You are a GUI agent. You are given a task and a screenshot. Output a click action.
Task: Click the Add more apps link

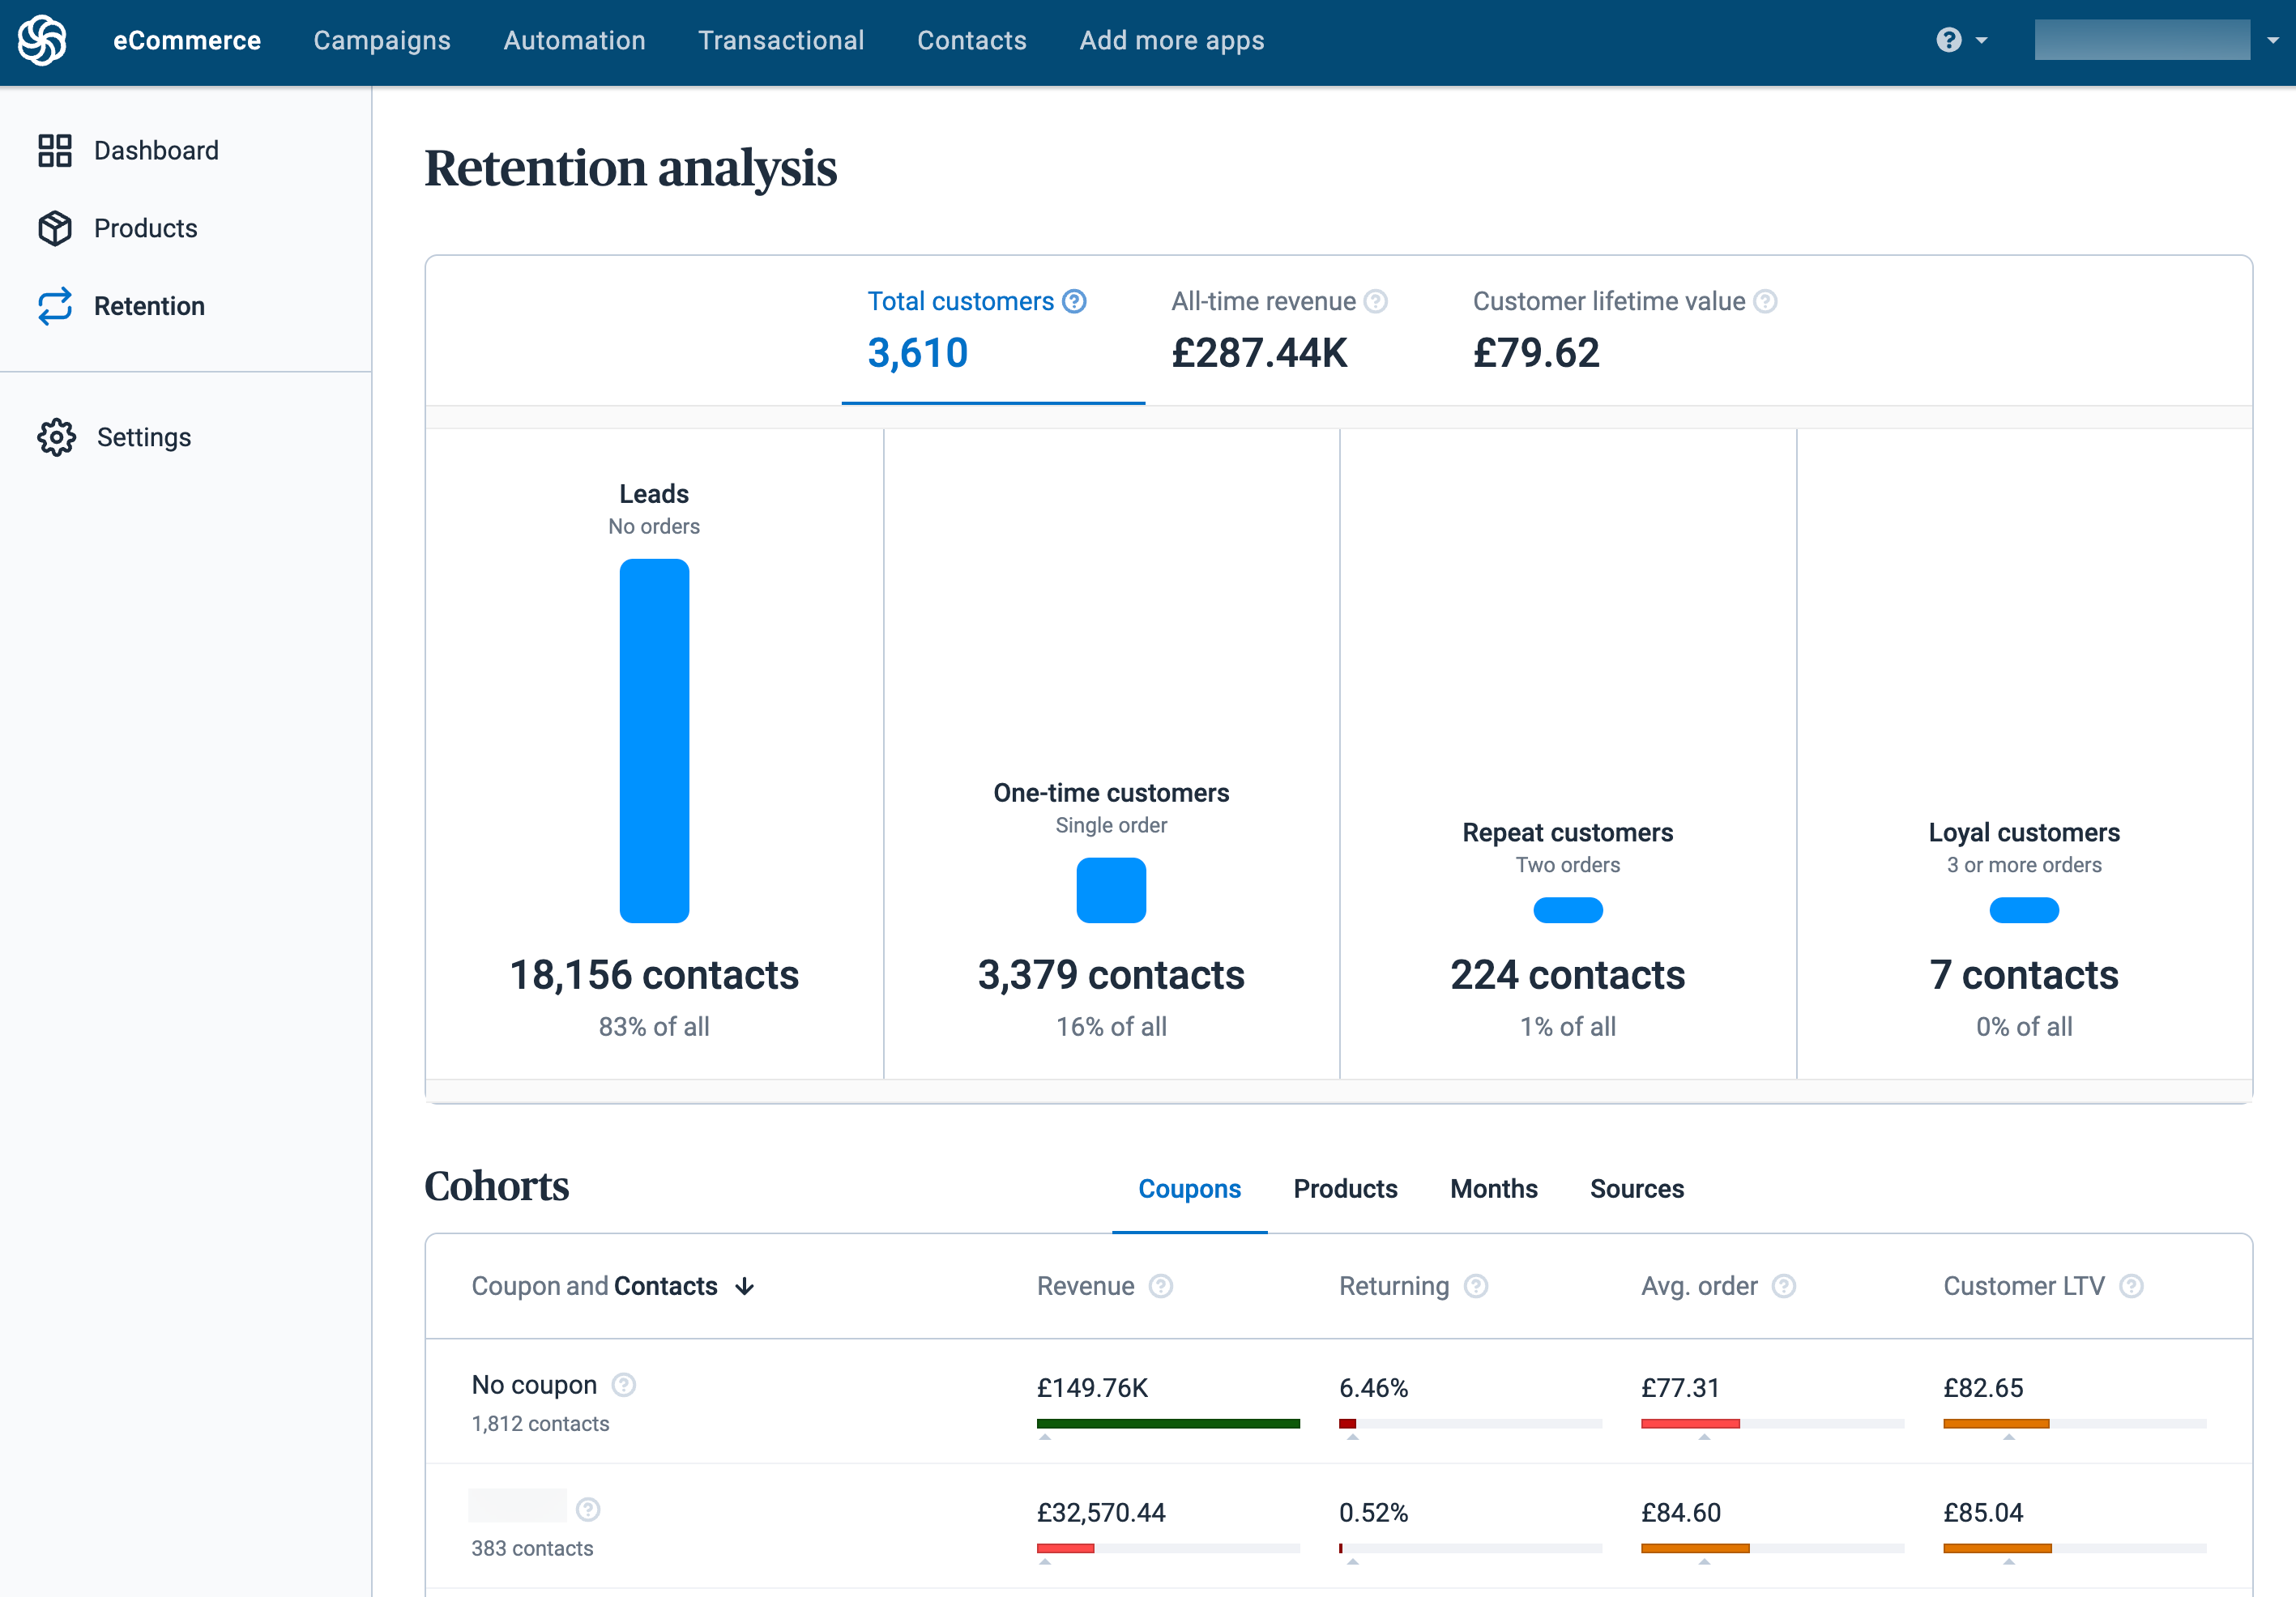(x=1171, y=40)
